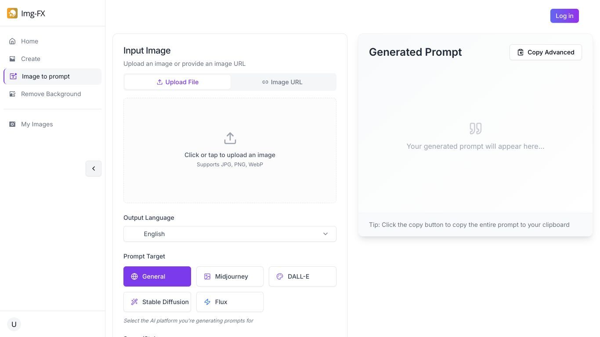600x337 pixels.
Task: Switch to the Image URL tab
Action: pos(282,82)
